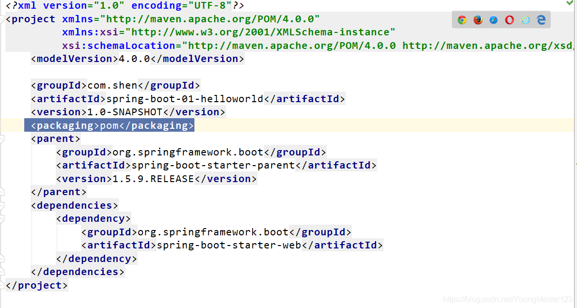577x308 pixels.
Task: Click artifactId spring-boot-starter-web
Action: [229, 245]
